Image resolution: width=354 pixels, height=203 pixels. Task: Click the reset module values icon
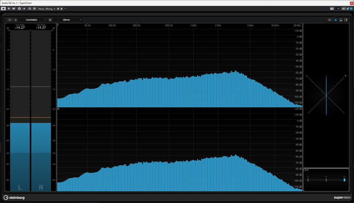tap(330, 20)
